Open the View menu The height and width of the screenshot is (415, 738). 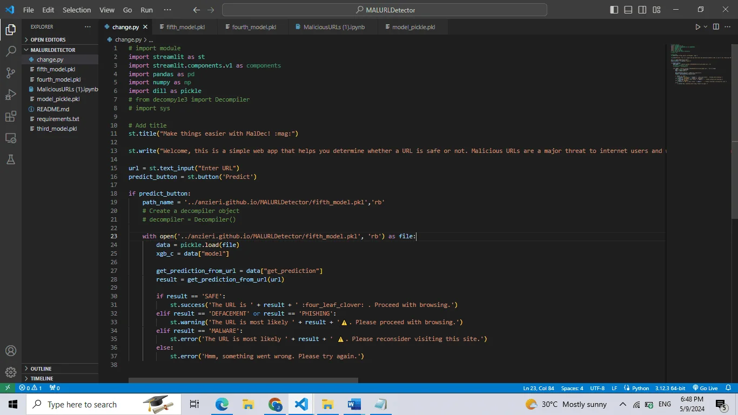point(107,10)
